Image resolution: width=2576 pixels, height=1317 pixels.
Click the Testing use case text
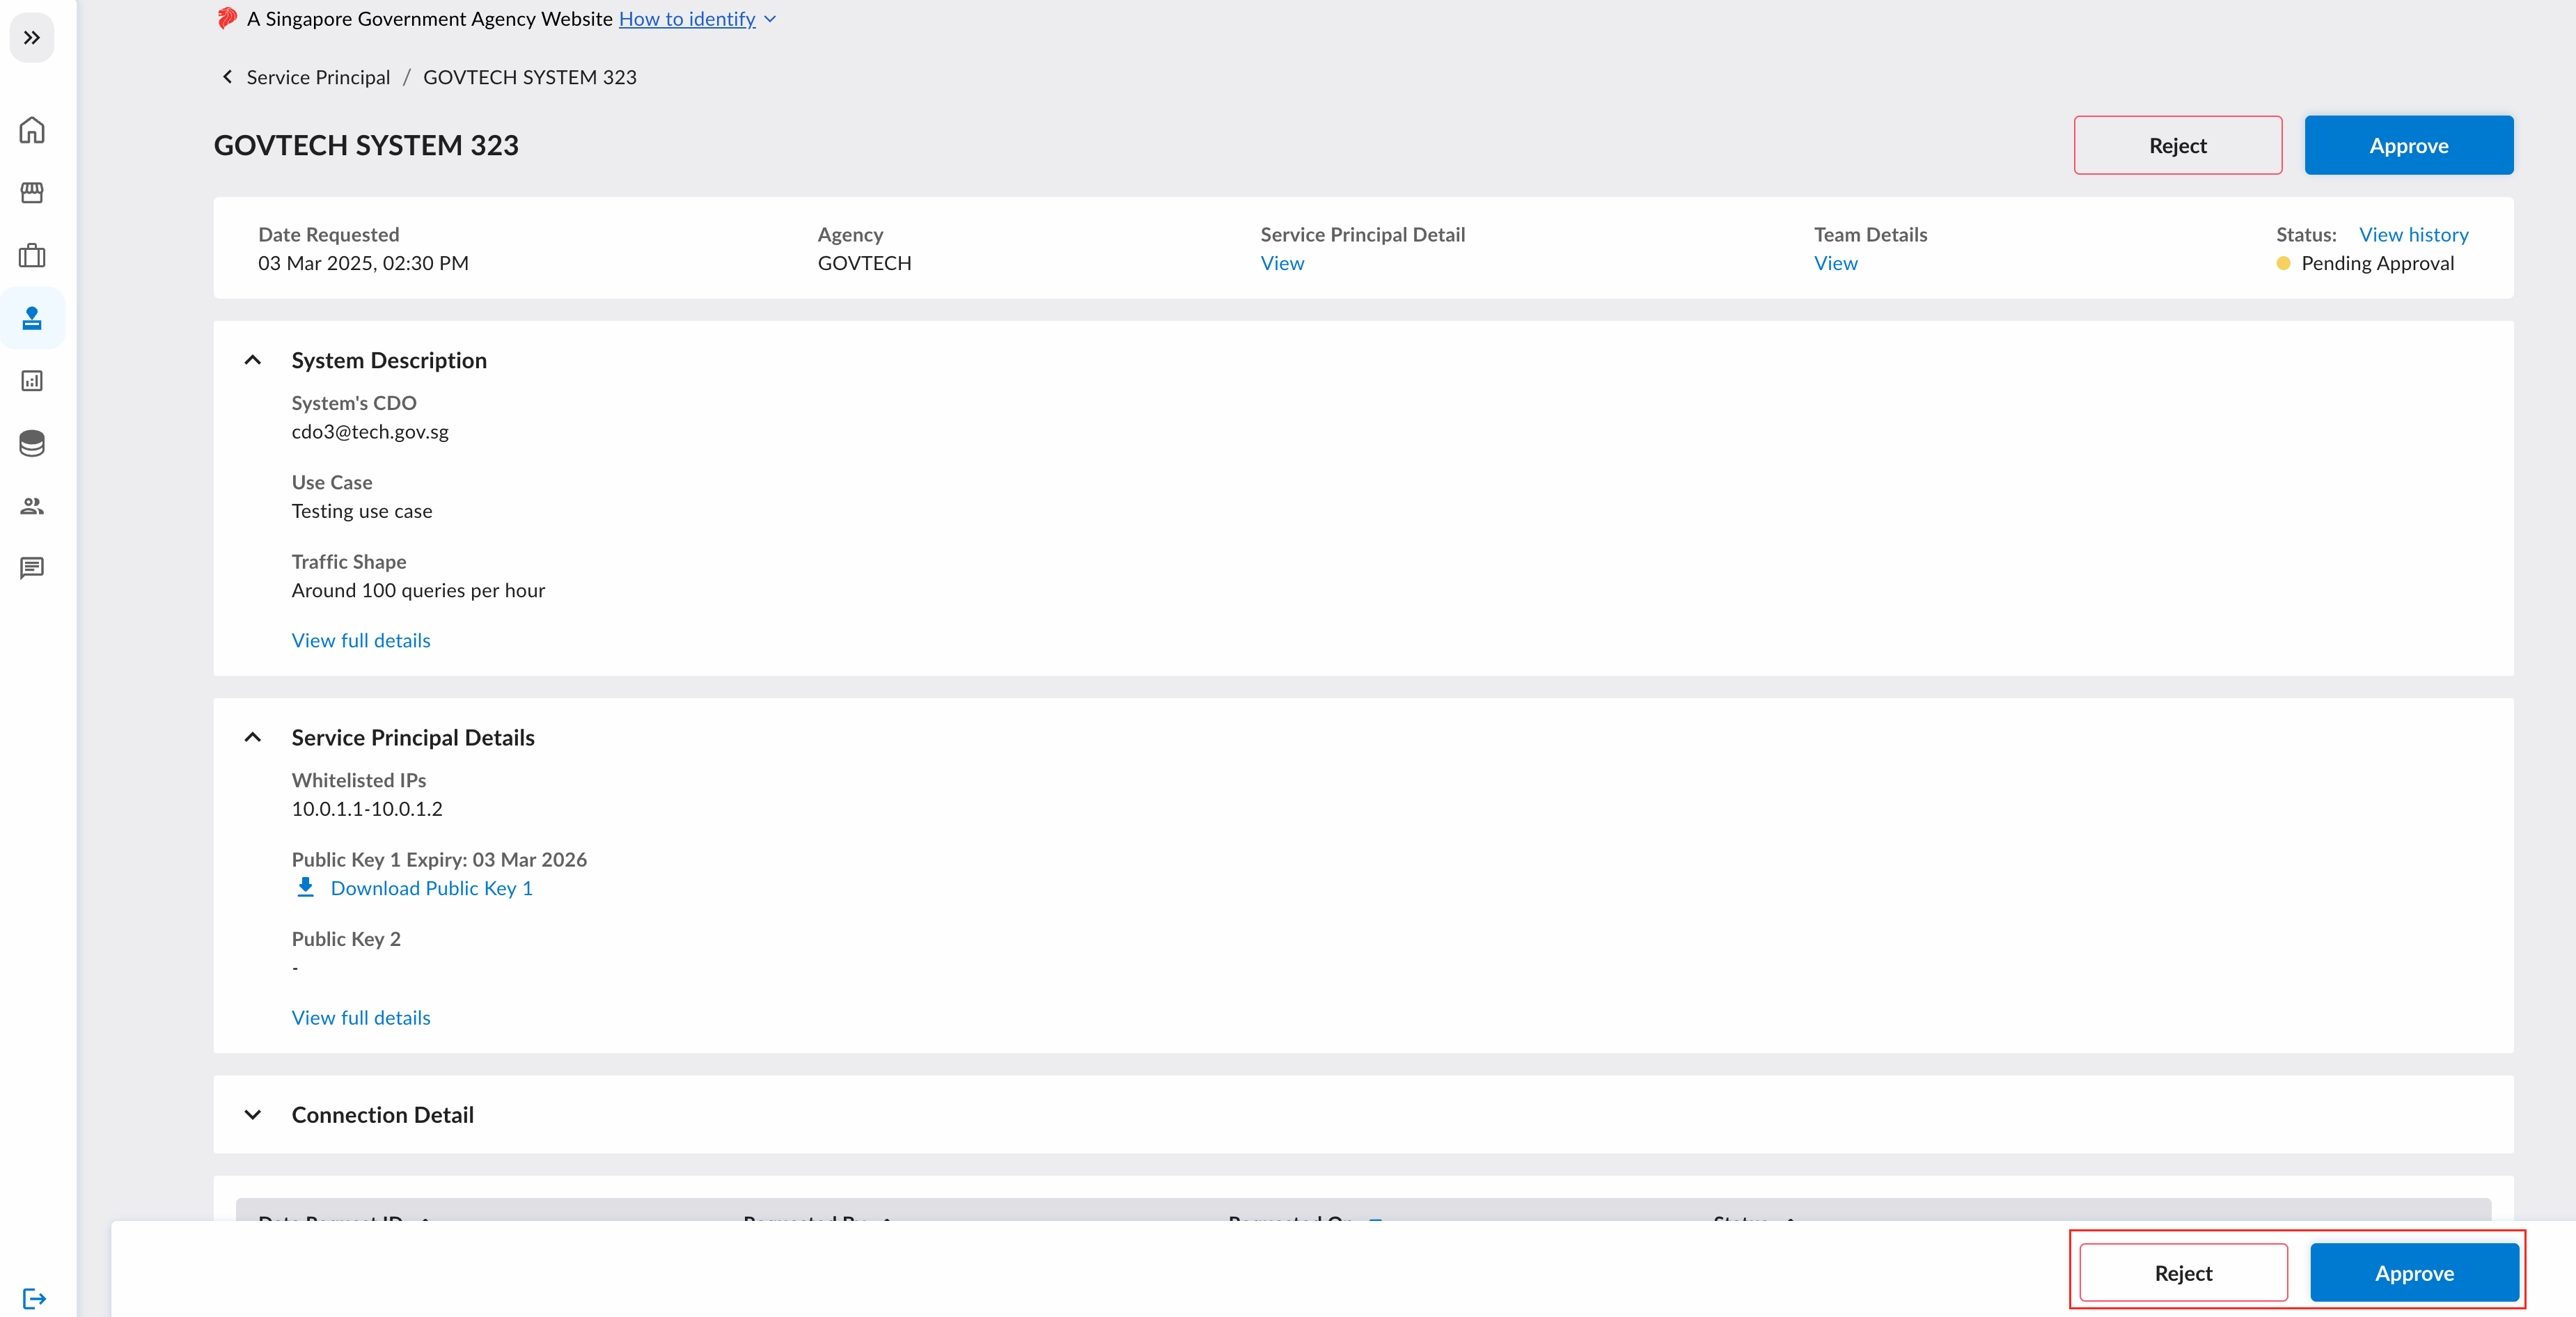point(362,511)
